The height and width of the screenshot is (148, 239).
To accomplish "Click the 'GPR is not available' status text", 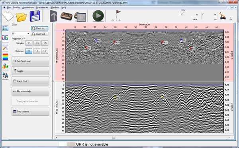I will point(92,144).
